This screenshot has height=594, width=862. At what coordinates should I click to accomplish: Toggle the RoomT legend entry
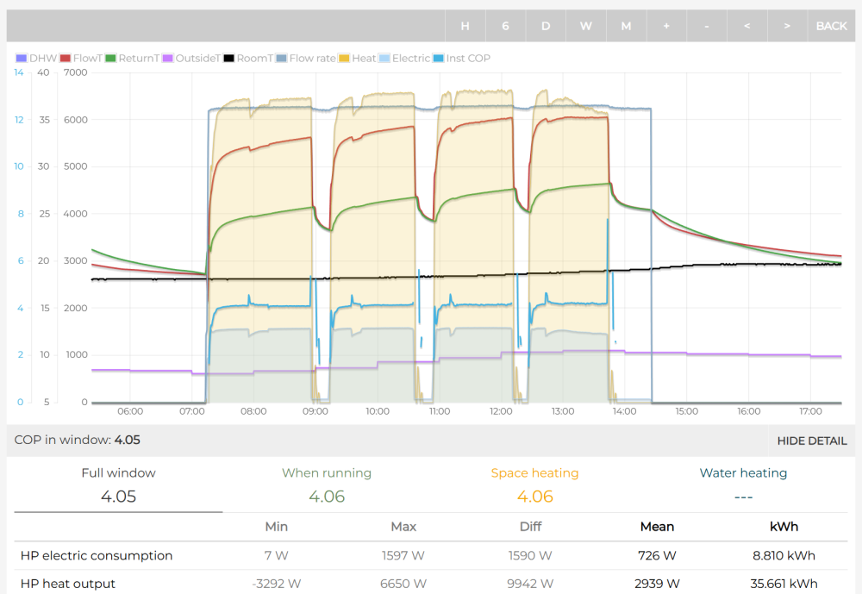coord(247,59)
